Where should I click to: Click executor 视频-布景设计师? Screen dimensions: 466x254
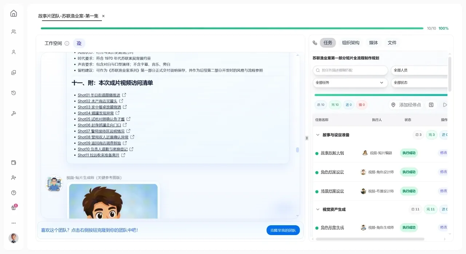[377, 191]
